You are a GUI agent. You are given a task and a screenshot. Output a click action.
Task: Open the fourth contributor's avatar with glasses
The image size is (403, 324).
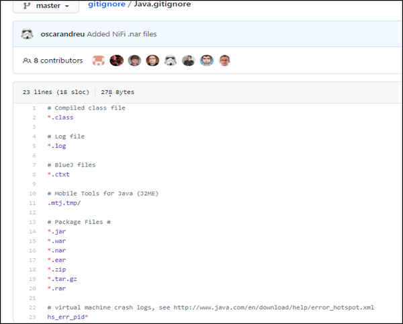click(152, 60)
